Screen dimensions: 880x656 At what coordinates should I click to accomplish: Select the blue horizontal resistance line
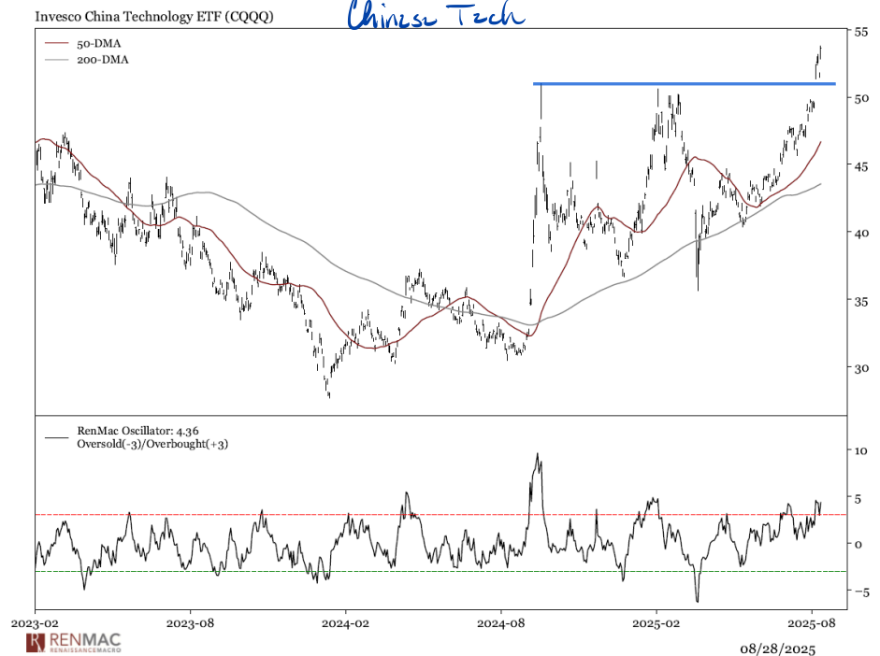(683, 84)
